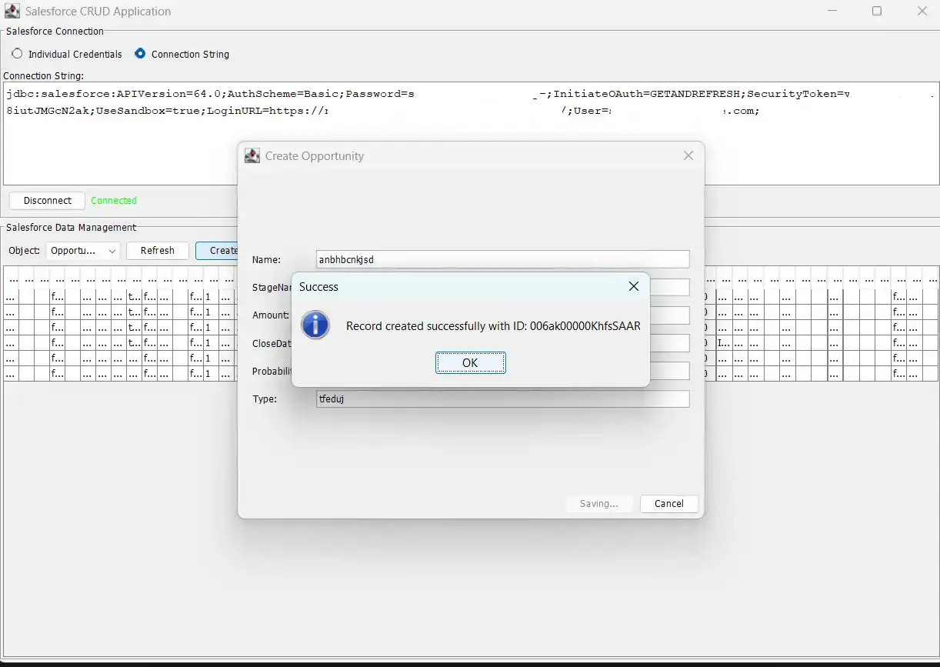This screenshot has height=667, width=940.
Task: Select the Individual Credentials radio button
Action: pyautogui.click(x=18, y=54)
